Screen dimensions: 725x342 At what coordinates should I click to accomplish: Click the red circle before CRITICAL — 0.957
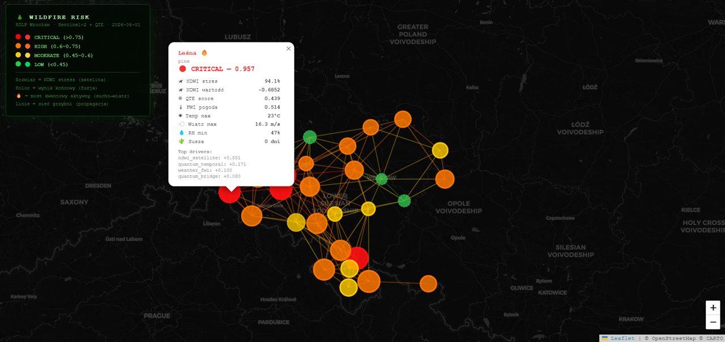pyautogui.click(x=182, y=69)
